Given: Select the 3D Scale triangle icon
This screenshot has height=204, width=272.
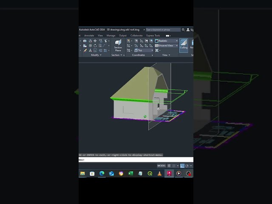Looking at the screenshot, I should coord(90,50).
